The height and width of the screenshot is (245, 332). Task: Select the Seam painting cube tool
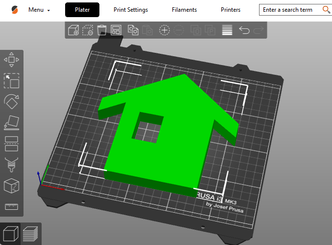(x=11, y=186)
